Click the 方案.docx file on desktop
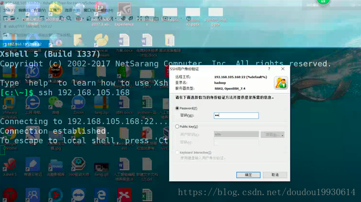The height and width of the screenshot is (202, 361). (124, 43)
